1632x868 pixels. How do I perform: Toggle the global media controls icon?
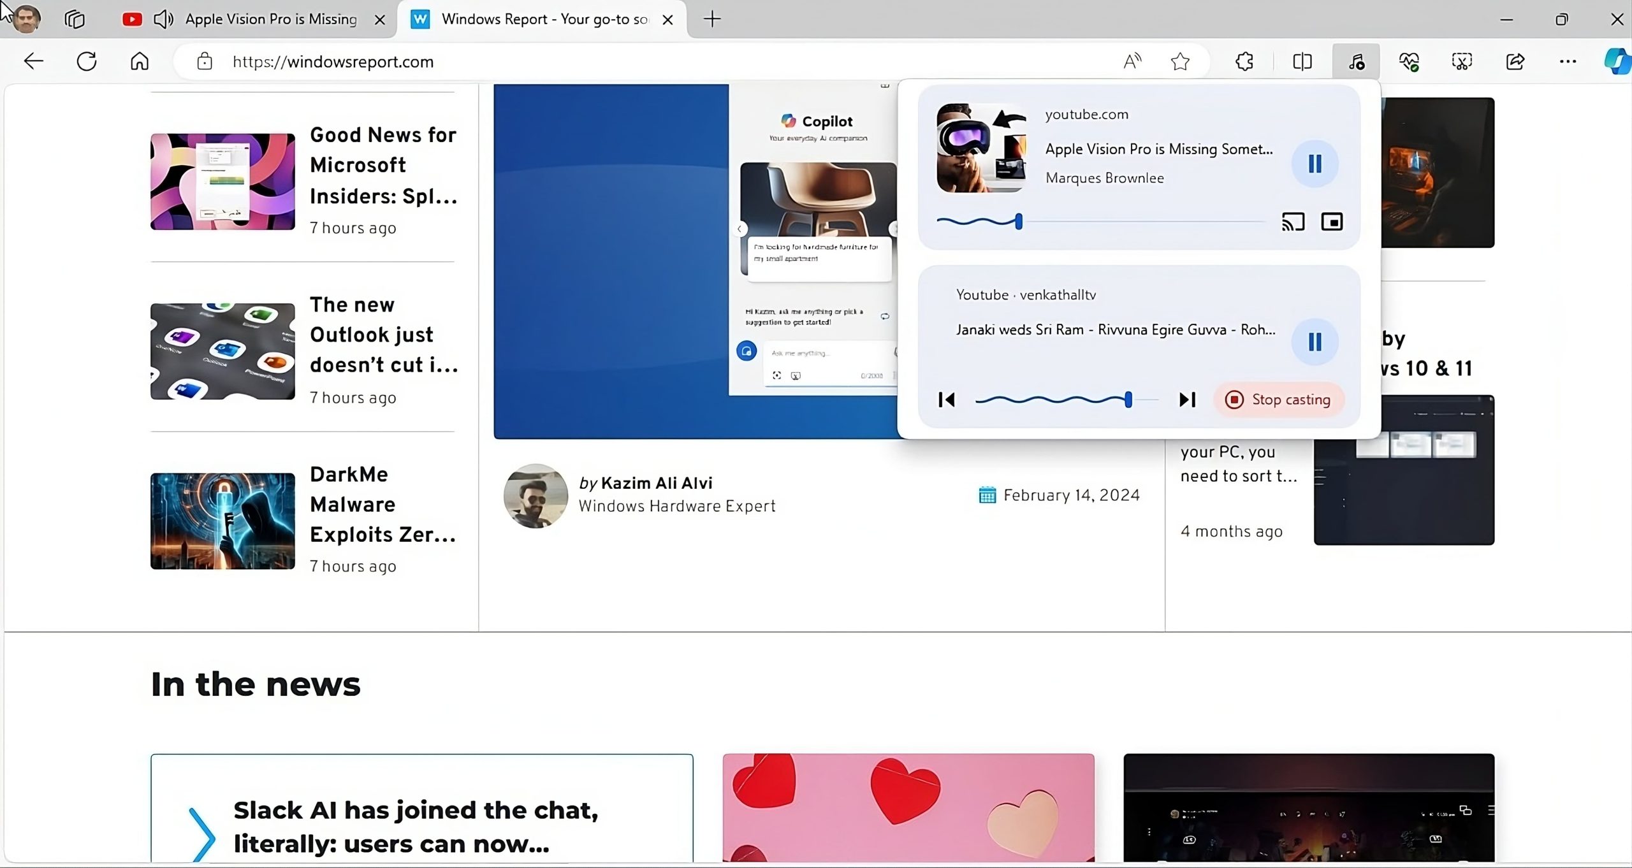click(x=1356, y=61)
